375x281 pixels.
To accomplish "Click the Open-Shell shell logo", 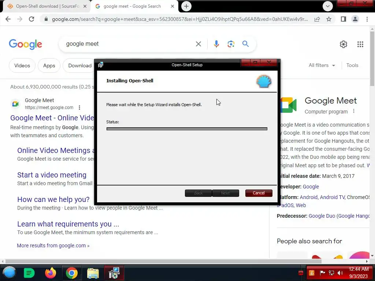I will pyautogui.click(x=264, y=81).
